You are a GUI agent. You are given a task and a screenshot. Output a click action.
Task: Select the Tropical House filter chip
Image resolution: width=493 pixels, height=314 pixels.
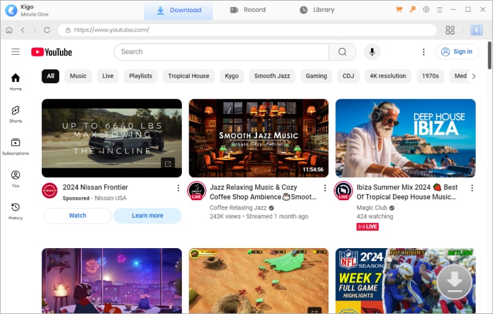[x=189, y=76]
